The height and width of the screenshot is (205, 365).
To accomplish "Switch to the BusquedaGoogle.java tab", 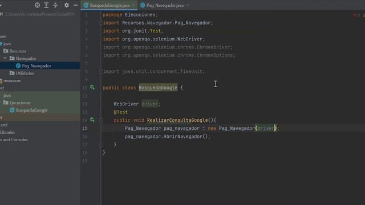I will (109, 5).
